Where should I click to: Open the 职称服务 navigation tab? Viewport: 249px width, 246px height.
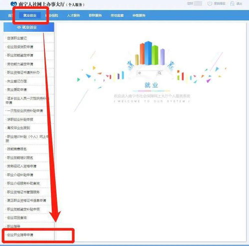click(x=95, y=15)
